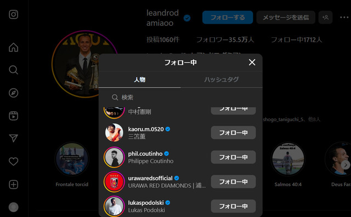Create new post with plus icon

tap(13, 185)
